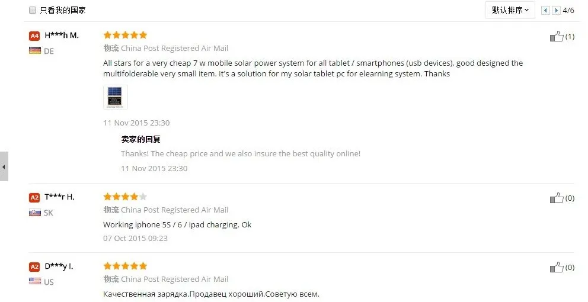The width and height of the screenshot is (588, 302).
Task: Expand the left side panel arrow
Action: [x=4, y=167]
